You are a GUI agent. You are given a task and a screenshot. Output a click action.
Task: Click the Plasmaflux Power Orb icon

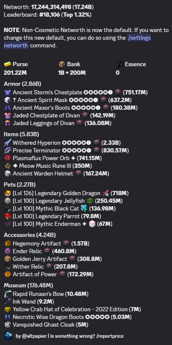click(x=8, y=158)
